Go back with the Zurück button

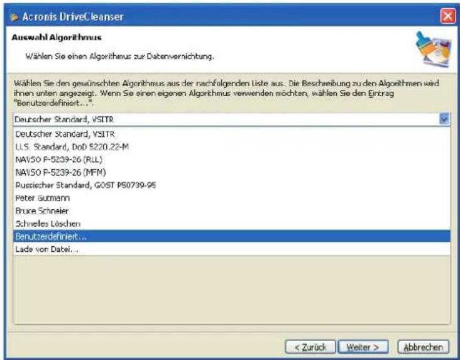pos(310,347)
